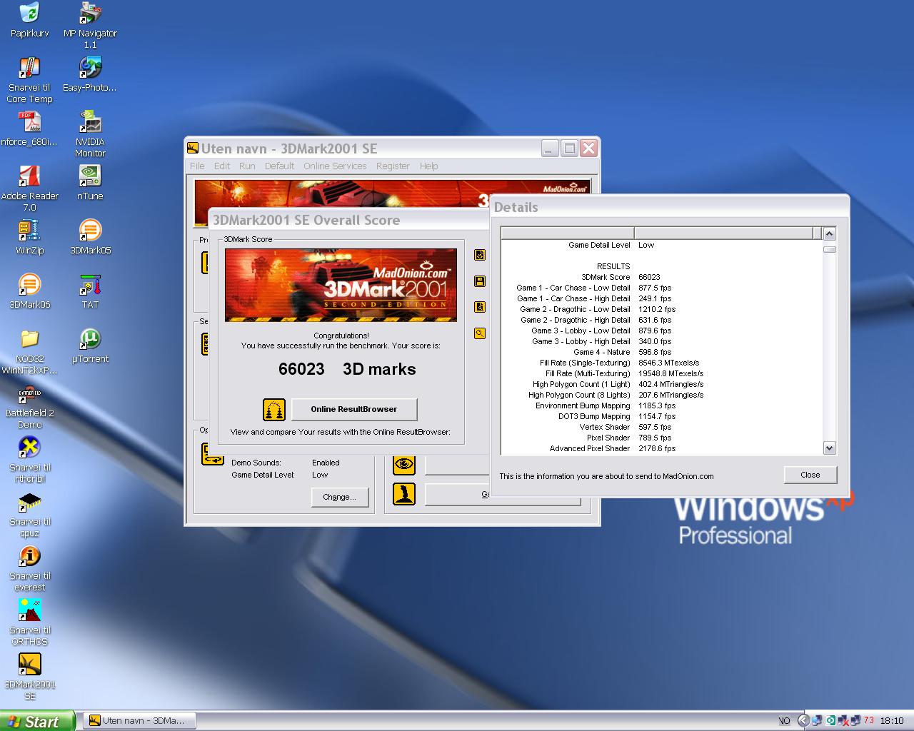This screenshot has width=914, height=731.
Task: Click the top document icon in score dialog
Action: pyautogui.click(x=480, y=255)
